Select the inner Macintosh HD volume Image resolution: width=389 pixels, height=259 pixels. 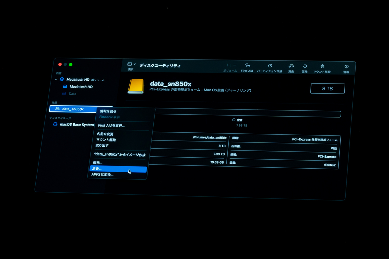[x=81, y=86]
